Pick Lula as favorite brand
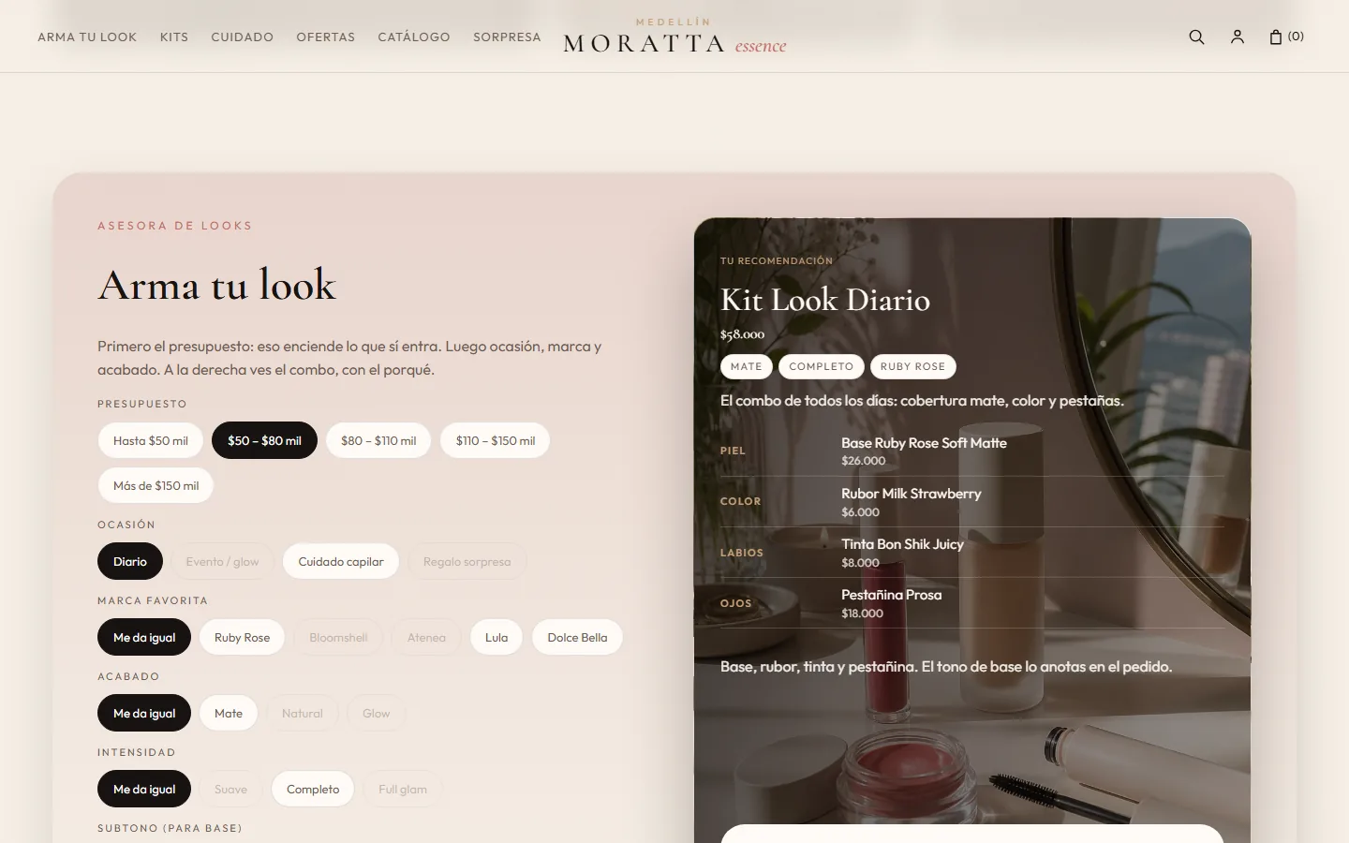The height and width of the screenshot is (843, 1349). pos(497,637)
